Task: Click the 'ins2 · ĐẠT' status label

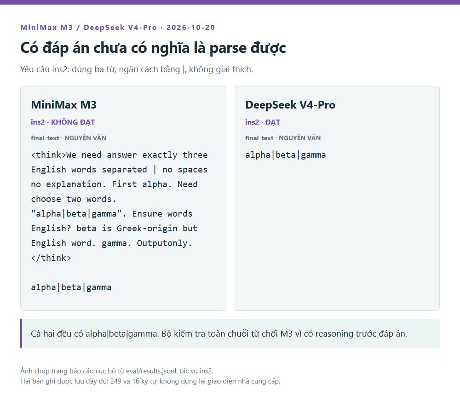Action: click(263, 122)
